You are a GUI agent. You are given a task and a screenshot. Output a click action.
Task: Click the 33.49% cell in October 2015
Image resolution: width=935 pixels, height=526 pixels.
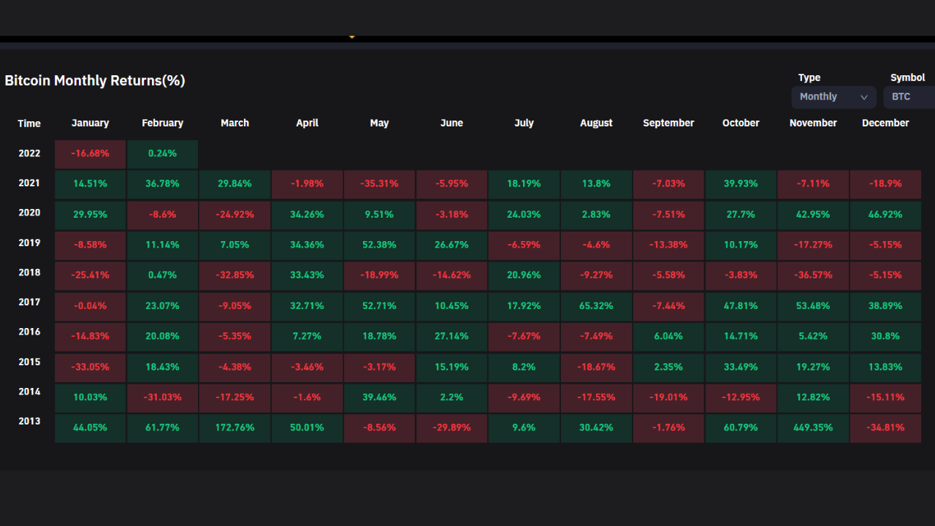[741, 367]
